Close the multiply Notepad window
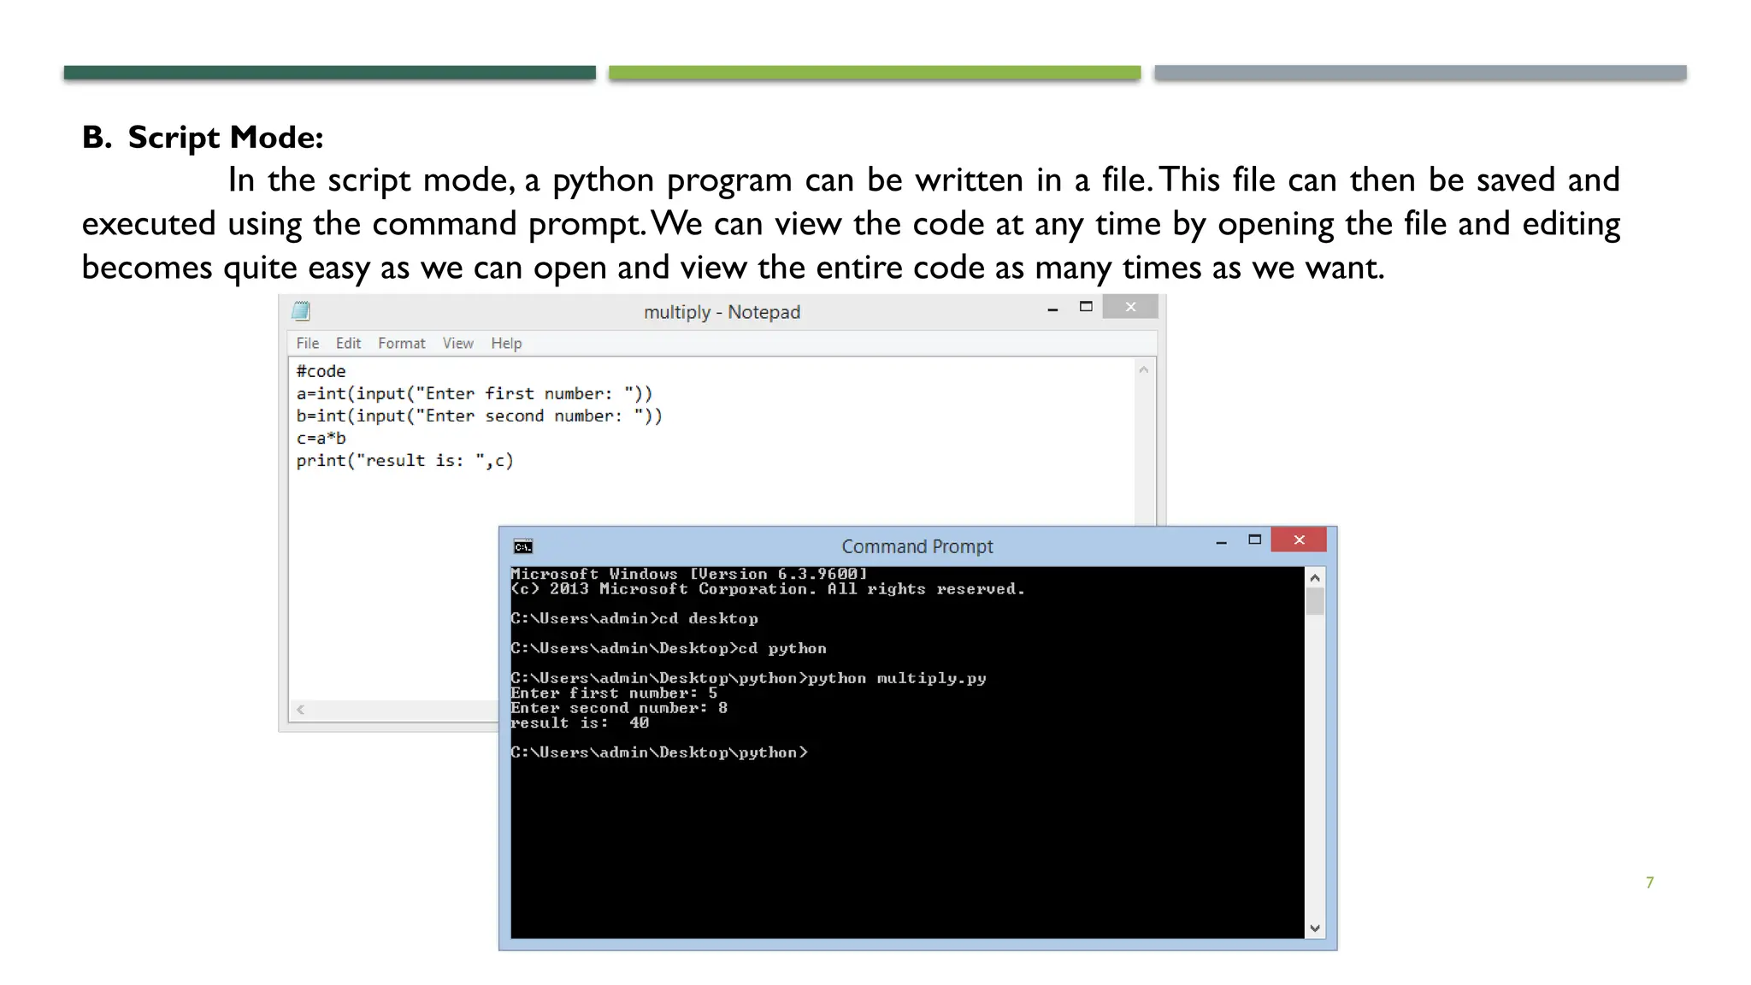This screenshot has width=1751, height=985. 1130,307
